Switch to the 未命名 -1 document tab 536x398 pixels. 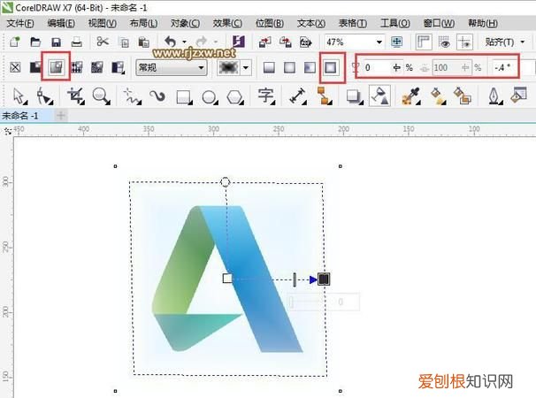pyautogui.click(x=20, y=115)
